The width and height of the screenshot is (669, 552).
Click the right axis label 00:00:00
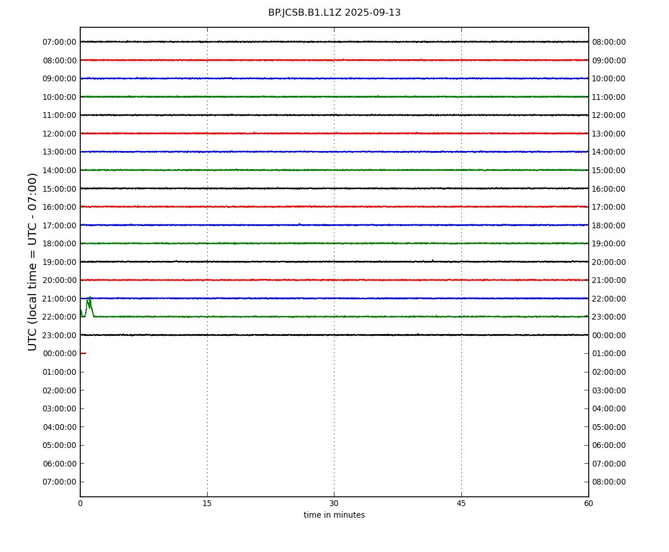(x=609, y=335)
